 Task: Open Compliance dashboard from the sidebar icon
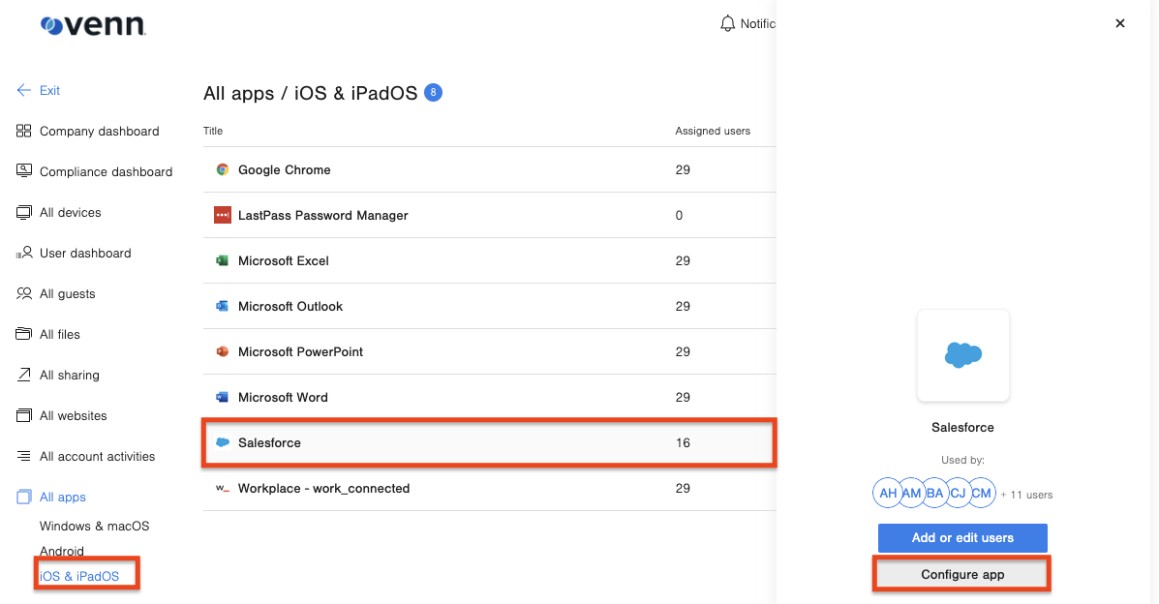click(x=23, y=171)
